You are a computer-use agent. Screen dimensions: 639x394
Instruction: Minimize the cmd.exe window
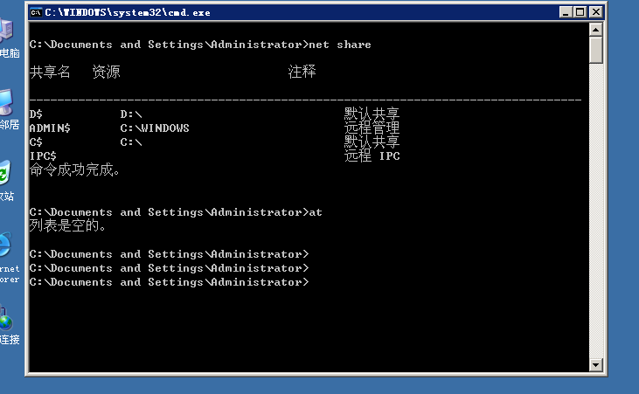coord(566,12)
